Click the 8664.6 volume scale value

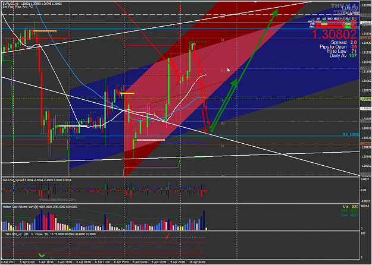tap(365, 206)
